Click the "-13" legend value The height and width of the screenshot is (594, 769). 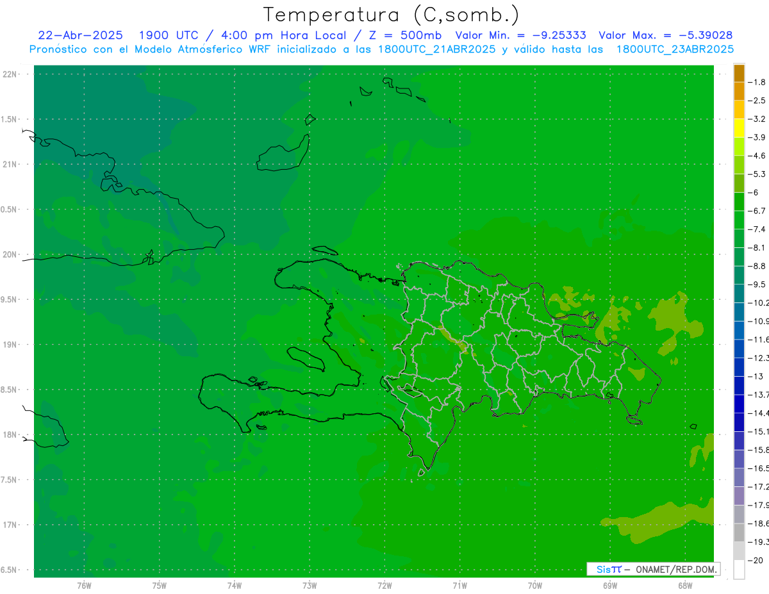click(757, 376)
